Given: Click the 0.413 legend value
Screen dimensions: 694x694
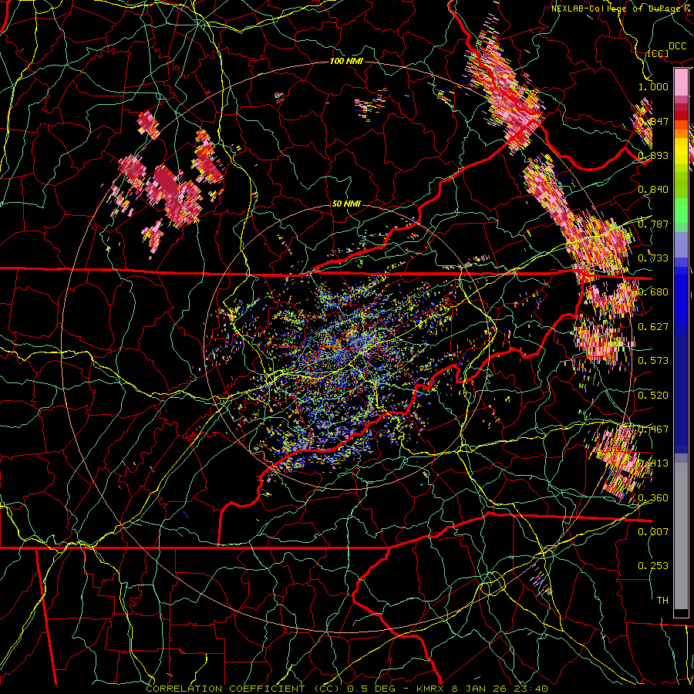Looking at the screenshot, I should (653, 463).
